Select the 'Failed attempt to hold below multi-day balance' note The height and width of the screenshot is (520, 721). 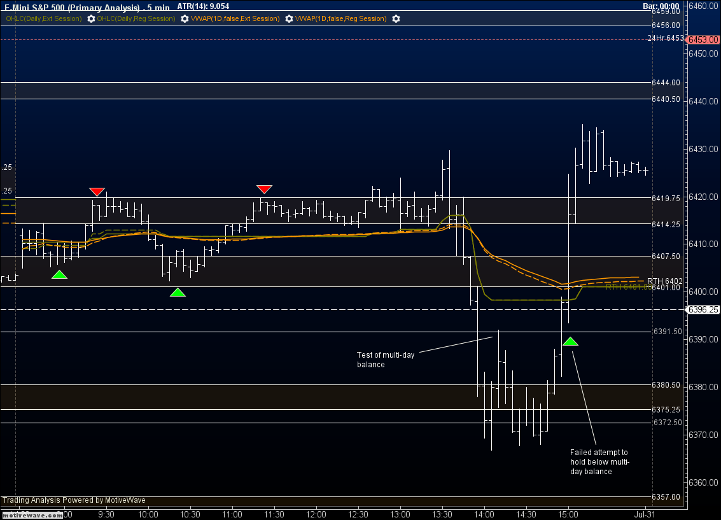click(x=599, y=462)
